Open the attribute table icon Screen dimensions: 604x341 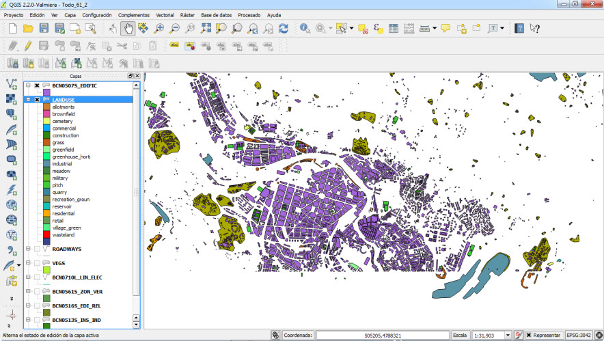point(394,28)
